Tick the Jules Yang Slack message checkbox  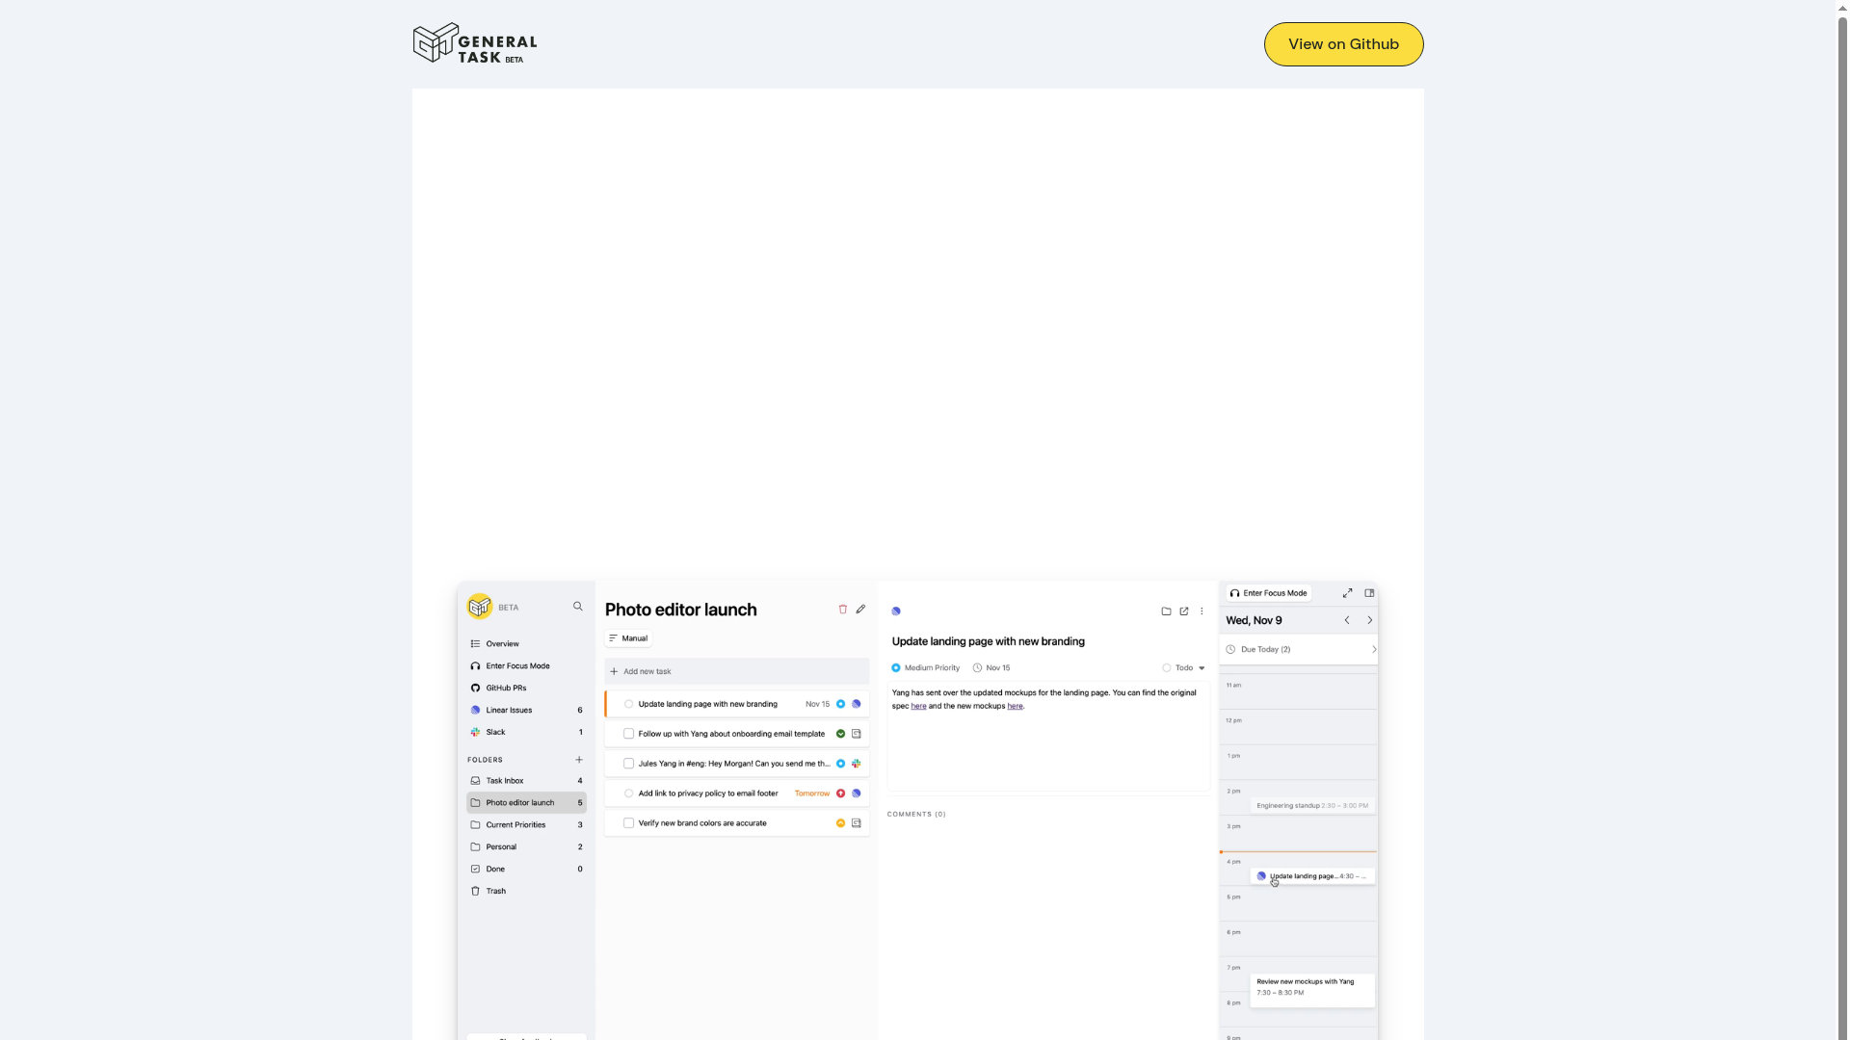tap(628, 764)
